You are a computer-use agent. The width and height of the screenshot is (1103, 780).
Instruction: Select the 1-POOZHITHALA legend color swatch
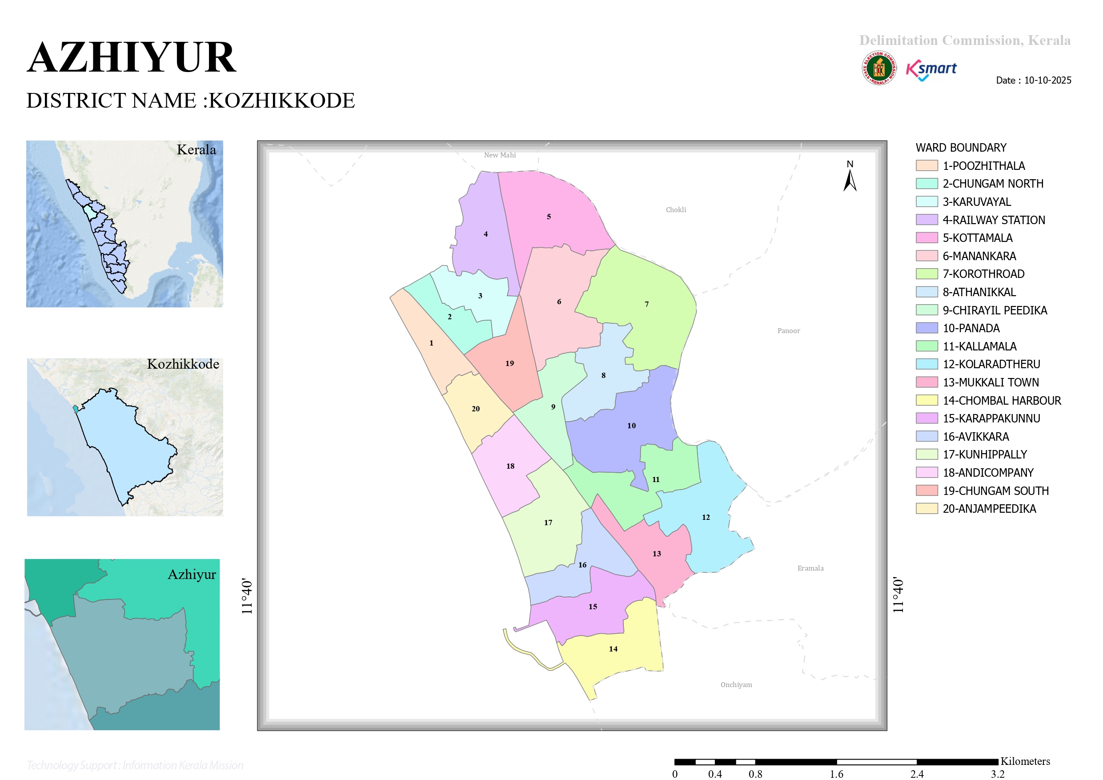coord(927,166)
